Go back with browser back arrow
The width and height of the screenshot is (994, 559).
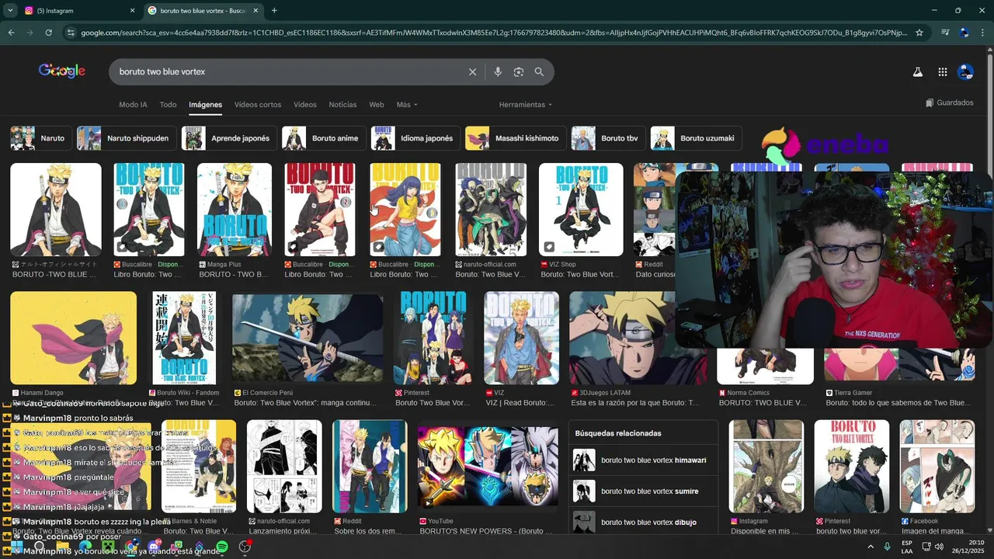coord(11,33)
